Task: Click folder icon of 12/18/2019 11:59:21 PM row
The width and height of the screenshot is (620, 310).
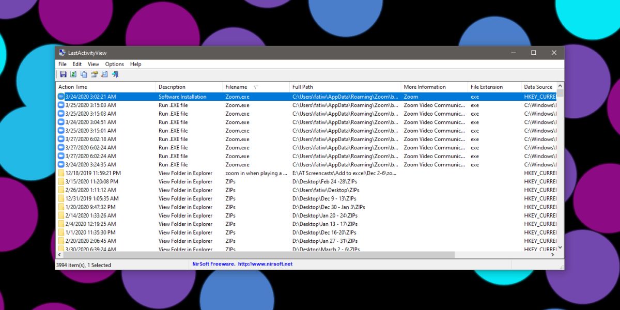Action: pos(60,173)
